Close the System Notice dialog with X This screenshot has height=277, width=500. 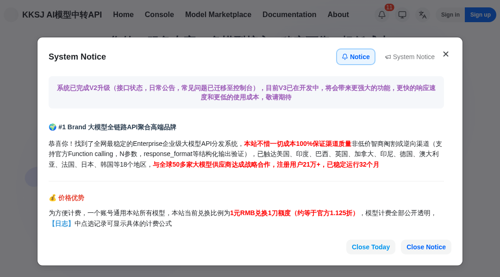[446, 54]
